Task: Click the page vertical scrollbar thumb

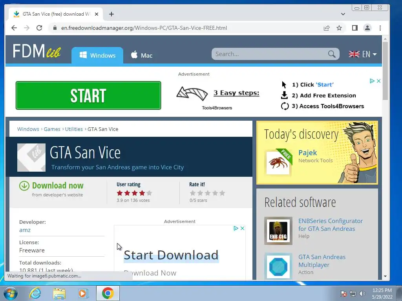Action: click(x=385, y=71)
